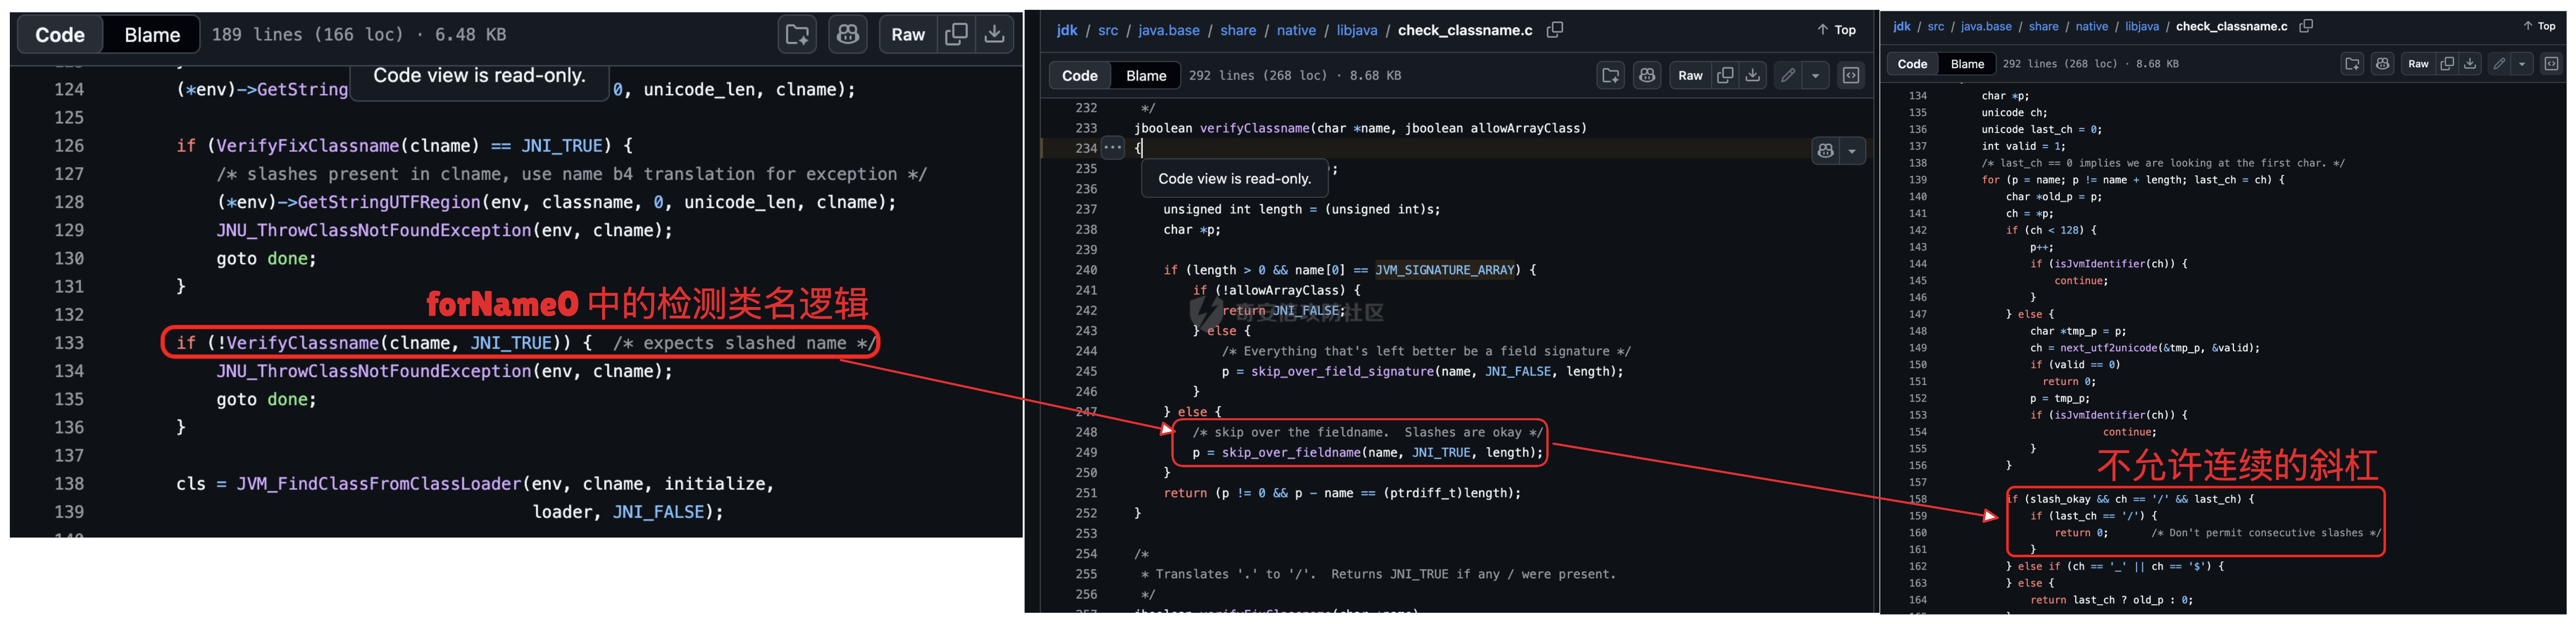
Task: Select the Code tab in the left panel
Action: [60, 35]
